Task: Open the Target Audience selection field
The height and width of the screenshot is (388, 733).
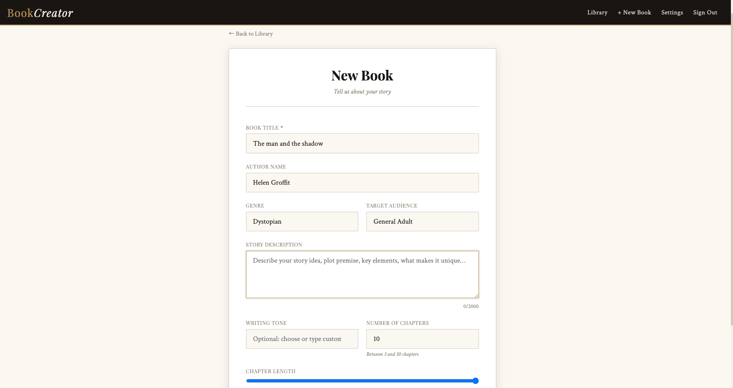Action: [x=422, y=221]
